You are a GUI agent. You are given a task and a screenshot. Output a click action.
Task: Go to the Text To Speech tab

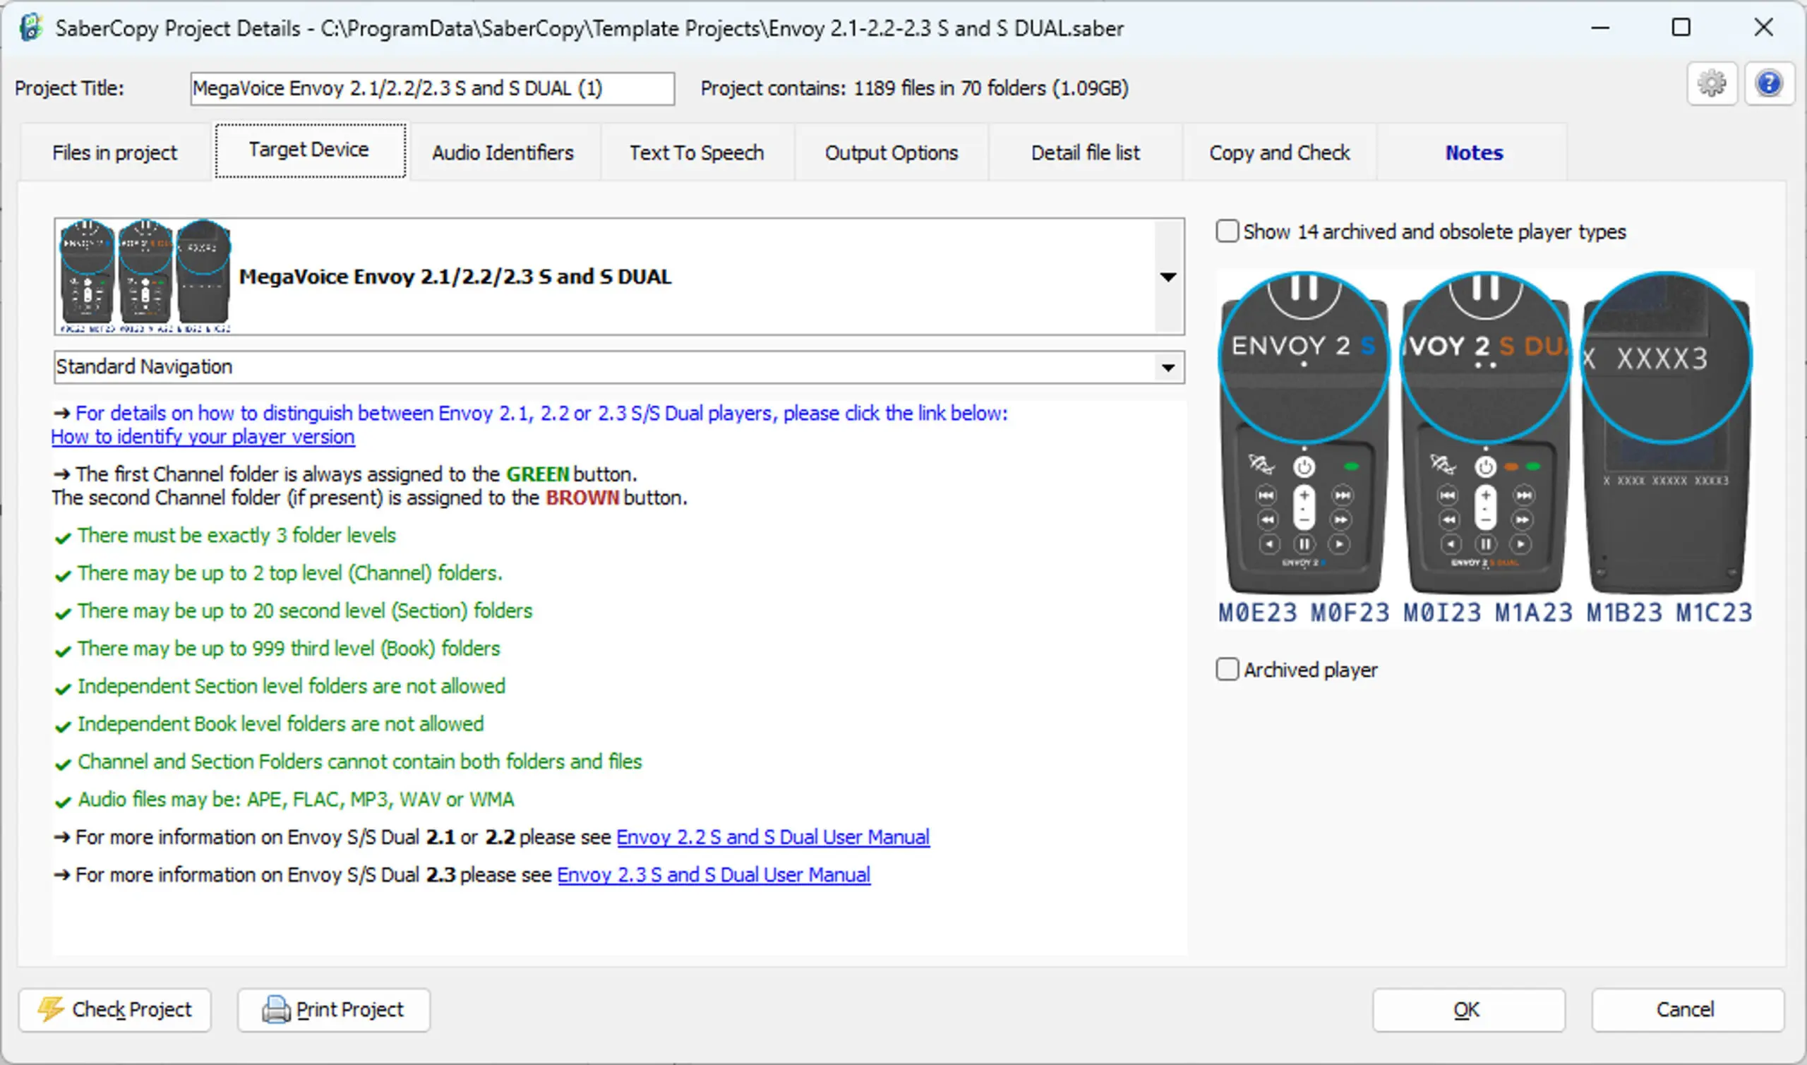[697, 153]
